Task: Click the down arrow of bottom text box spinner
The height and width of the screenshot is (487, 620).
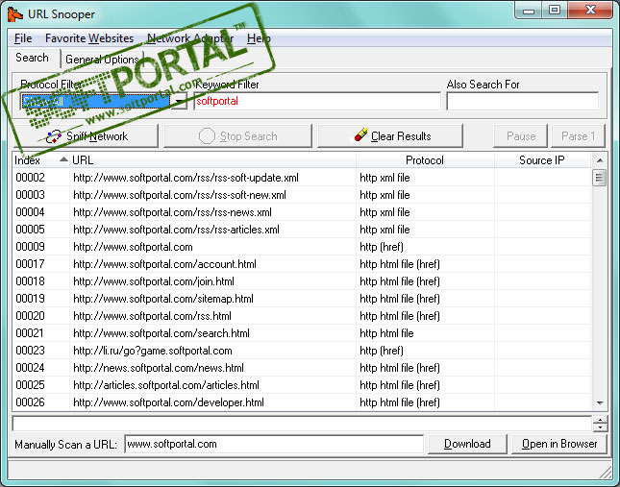Action: (600, 427)
